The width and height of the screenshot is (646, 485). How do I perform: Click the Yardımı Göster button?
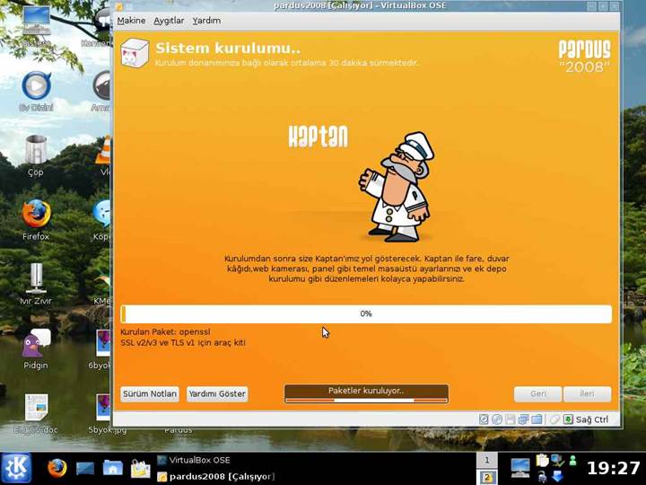[217, 394]
